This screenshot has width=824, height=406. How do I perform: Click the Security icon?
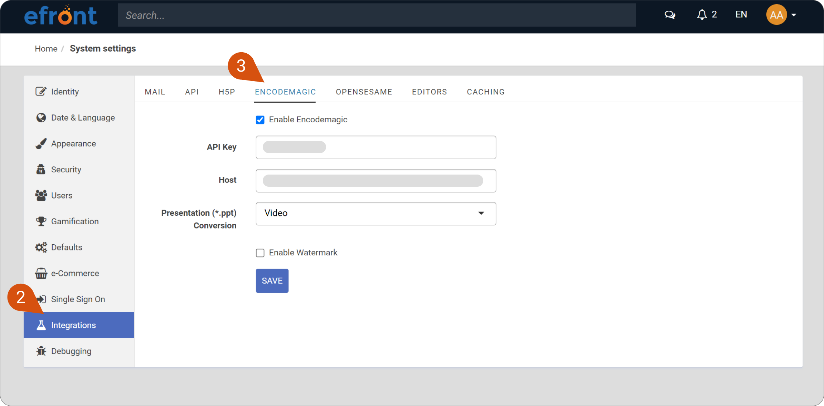pos(41,169)
